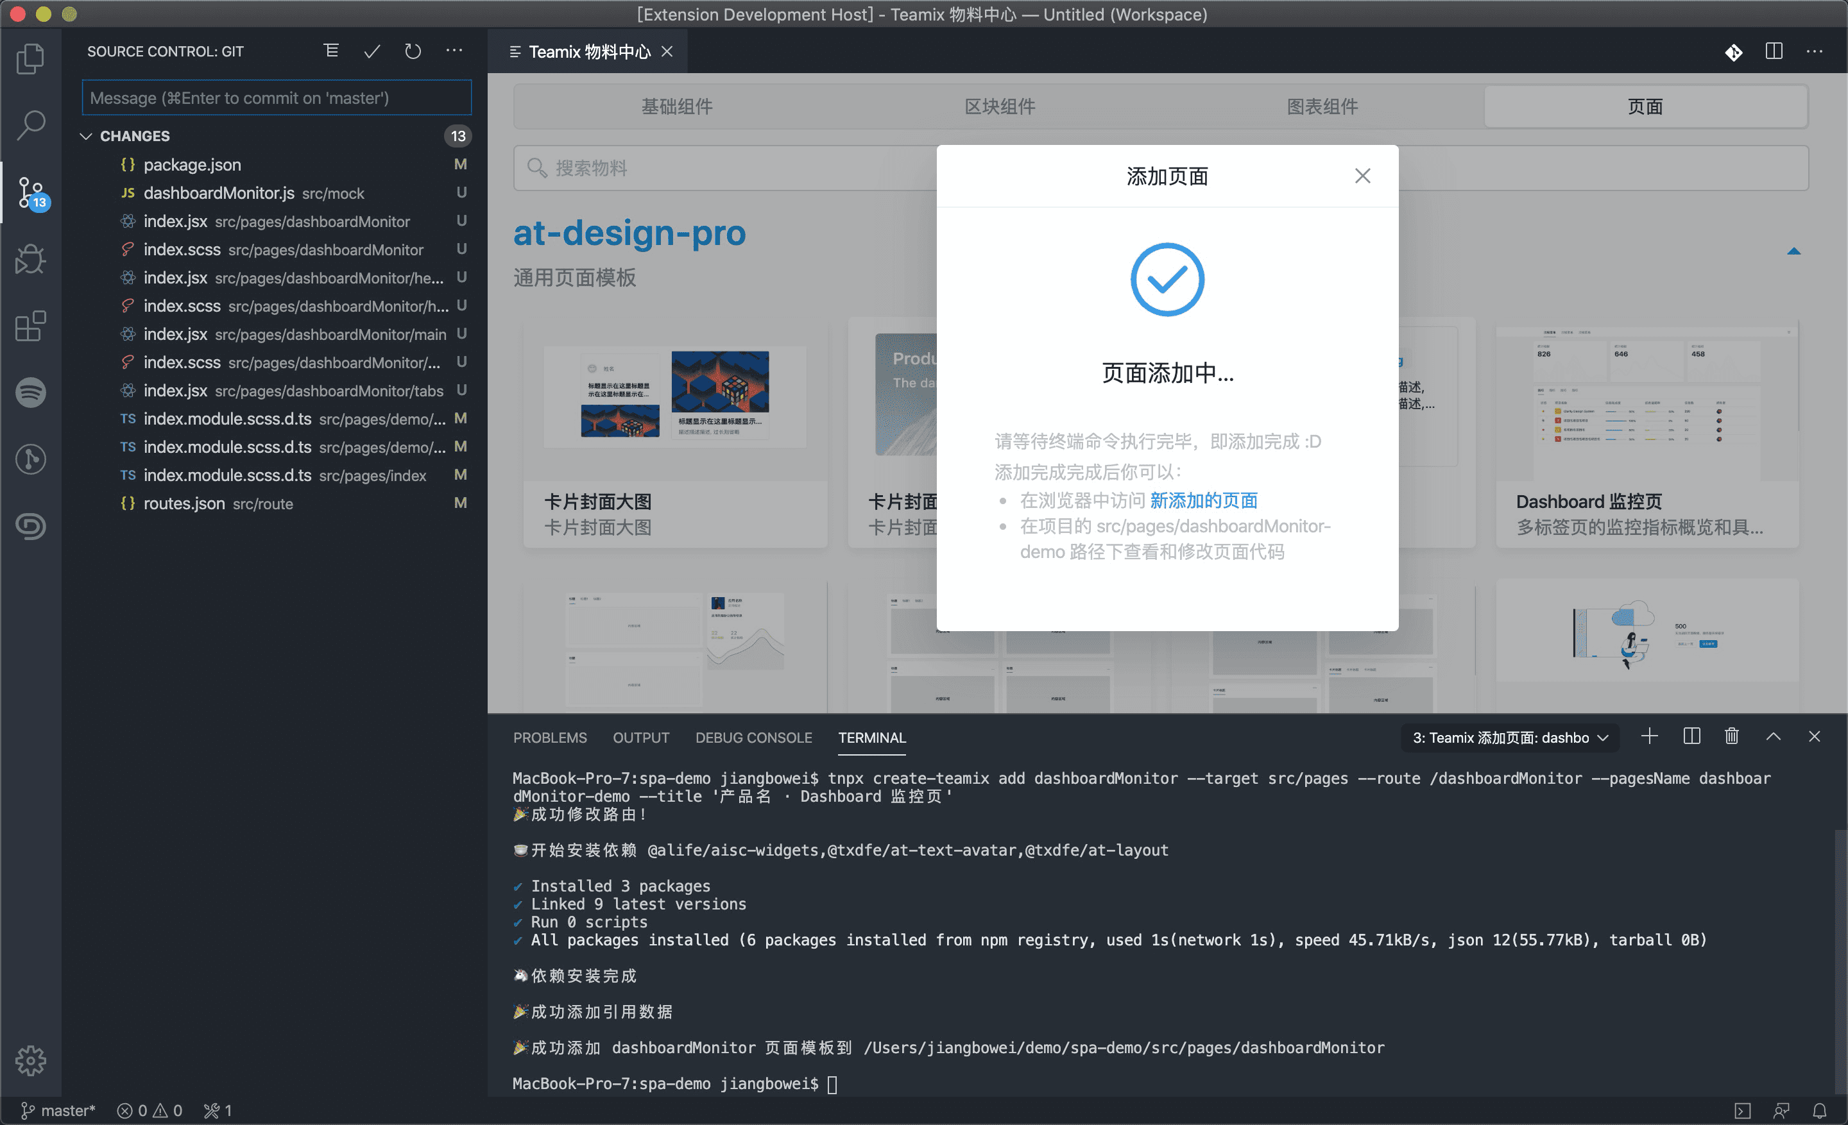Toggle tree view for source control changes
The height and width of the screenshot is (1125, 1848).
[x=330, y=51]
